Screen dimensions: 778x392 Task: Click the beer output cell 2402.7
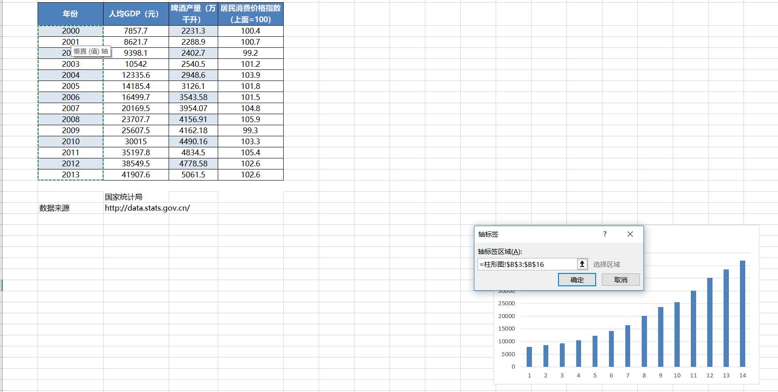point(193,53)
